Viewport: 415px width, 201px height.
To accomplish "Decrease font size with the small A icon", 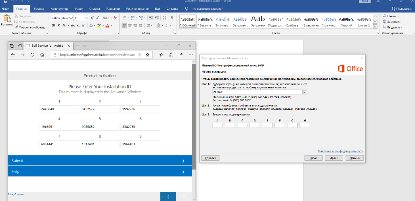I will coord(98,18).
